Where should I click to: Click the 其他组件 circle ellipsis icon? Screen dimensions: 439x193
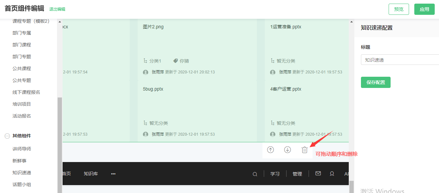click(x=7, y=136)
